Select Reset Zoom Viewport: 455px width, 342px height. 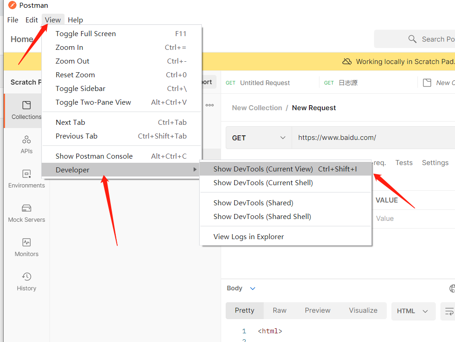[x=121, y=75]
